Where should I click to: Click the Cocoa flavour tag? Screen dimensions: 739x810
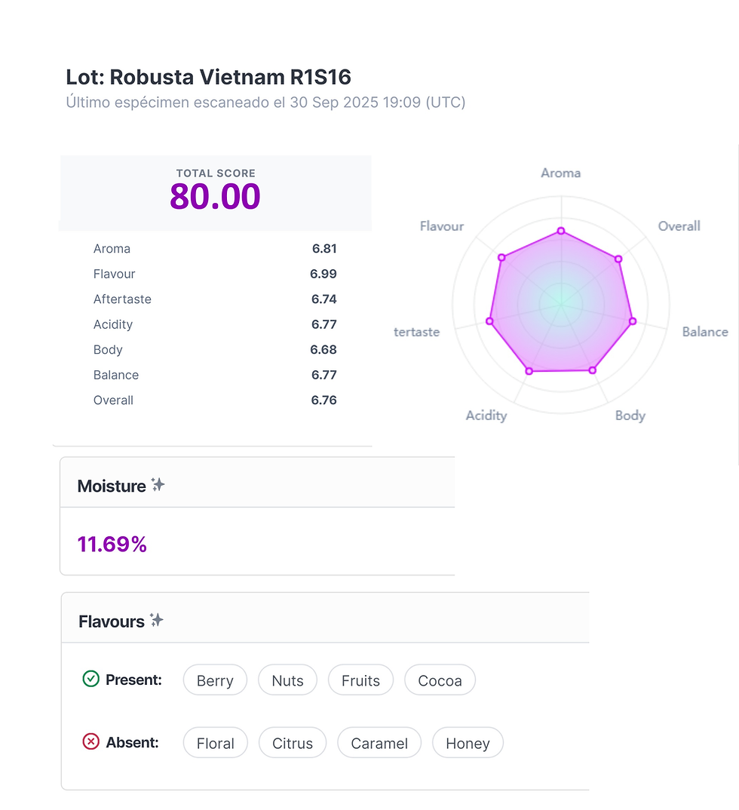tap(440, 680)
